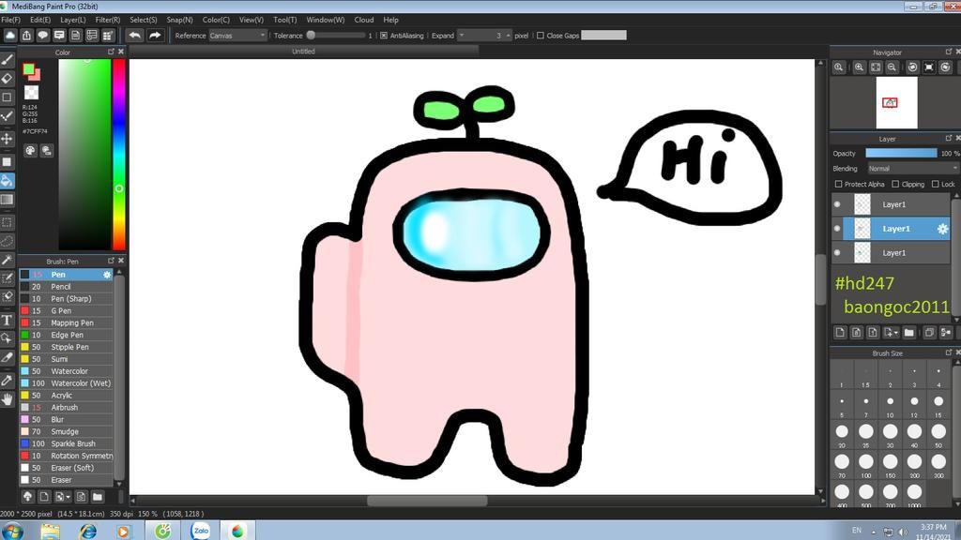Click the Navigator fit-to-window icon
Image resolution: width=961 pixels, height=540 pixels.
[x=876, y=67]
